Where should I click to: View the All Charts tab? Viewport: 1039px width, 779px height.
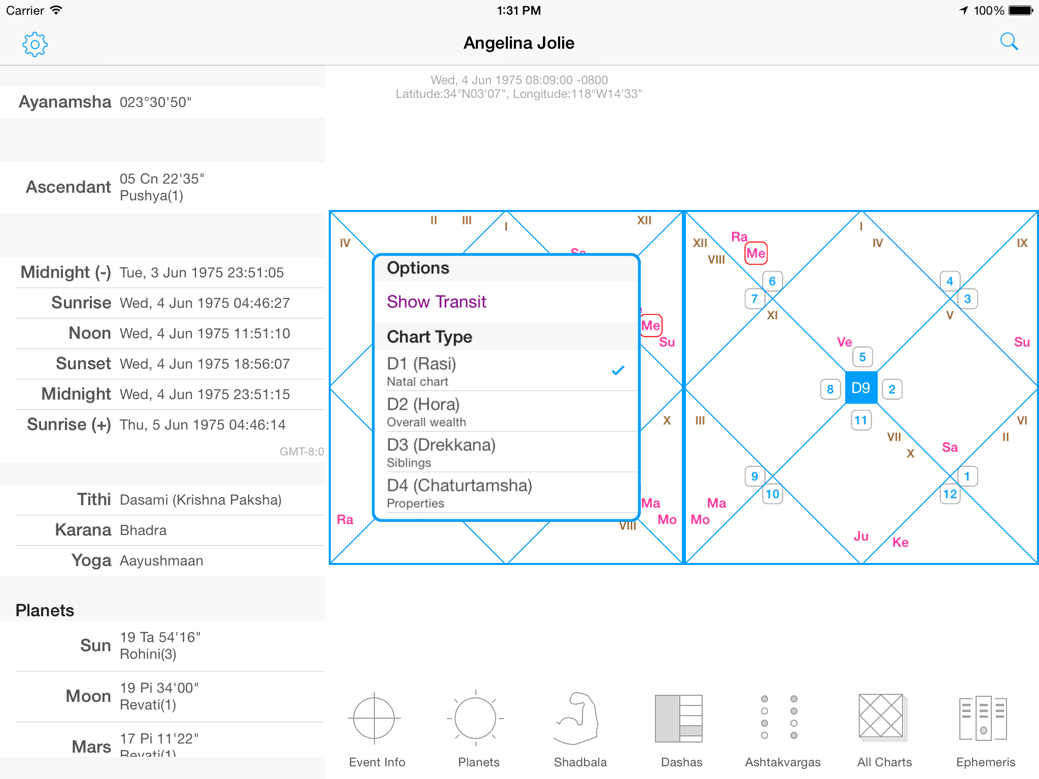tap(884, 730)
